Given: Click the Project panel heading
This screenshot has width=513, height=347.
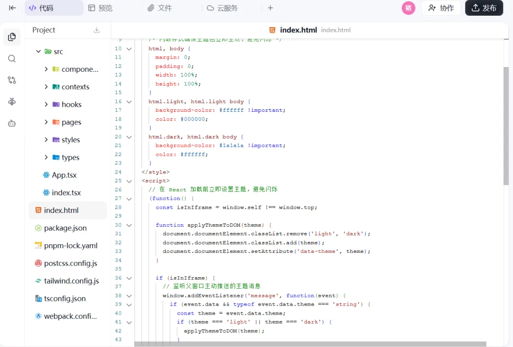Looking at the screenshot, I should [44, 30].
